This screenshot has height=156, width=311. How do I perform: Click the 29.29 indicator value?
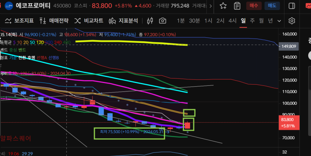[x=27, y=154]
